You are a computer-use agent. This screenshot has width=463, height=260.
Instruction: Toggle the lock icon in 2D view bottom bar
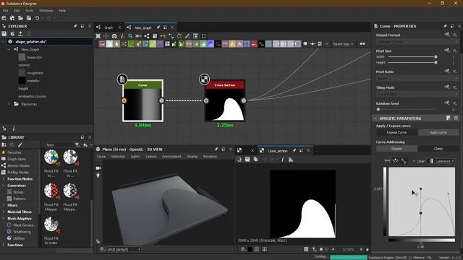pos(368,249)
